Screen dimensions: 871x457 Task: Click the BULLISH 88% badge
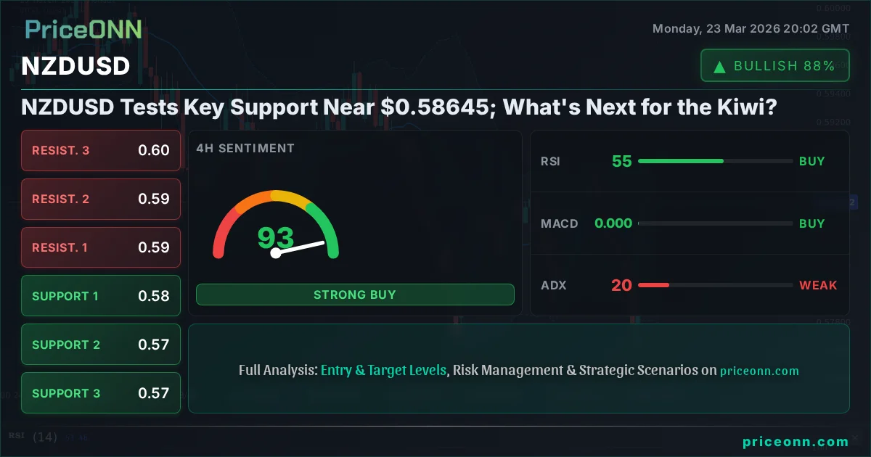click(774, 66)
